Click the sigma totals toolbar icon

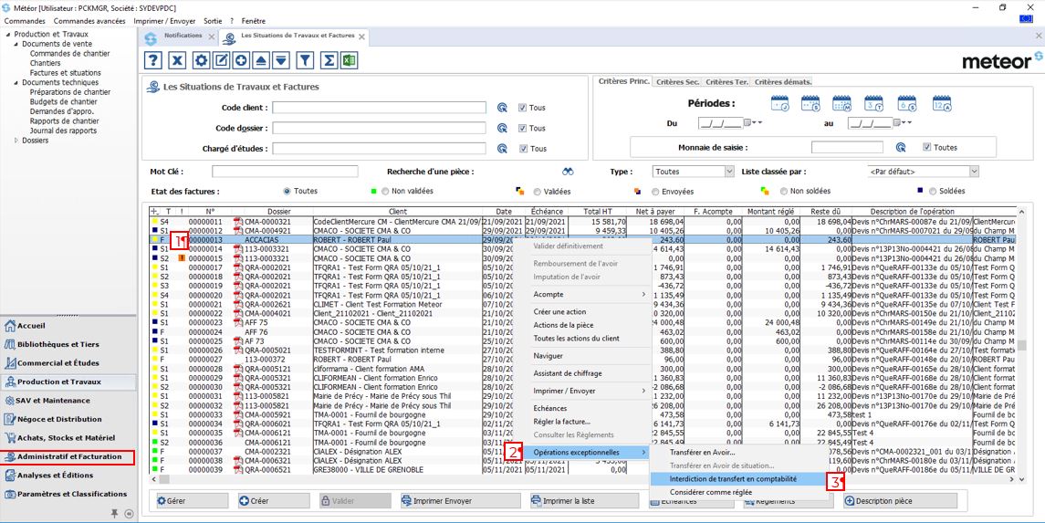[x=328, y=60]
